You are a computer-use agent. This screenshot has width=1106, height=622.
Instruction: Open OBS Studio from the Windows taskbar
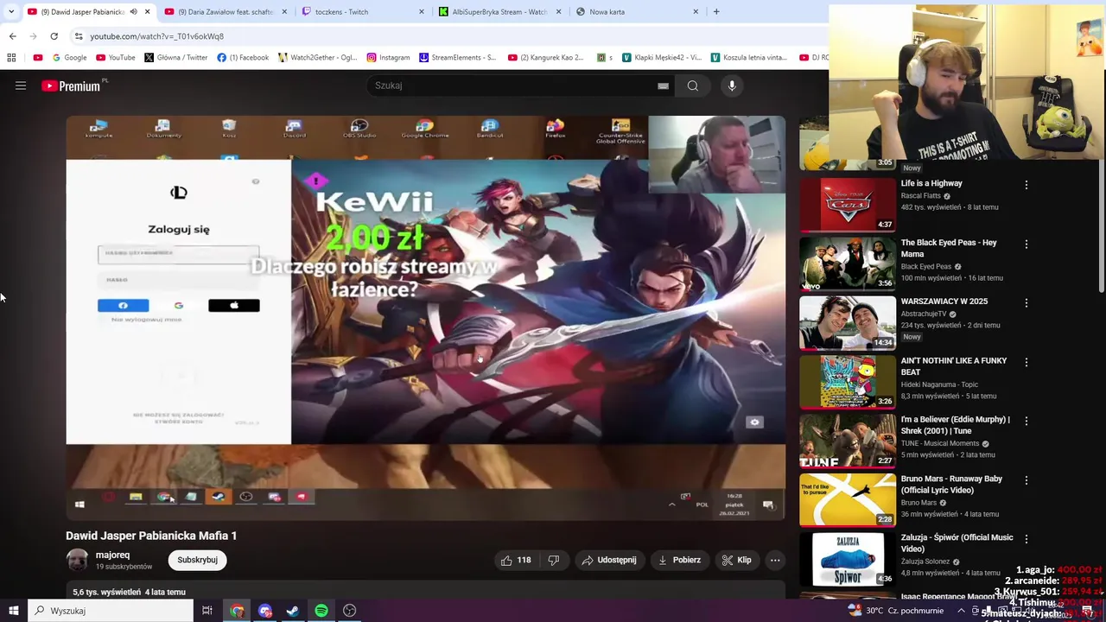(349, 611)
